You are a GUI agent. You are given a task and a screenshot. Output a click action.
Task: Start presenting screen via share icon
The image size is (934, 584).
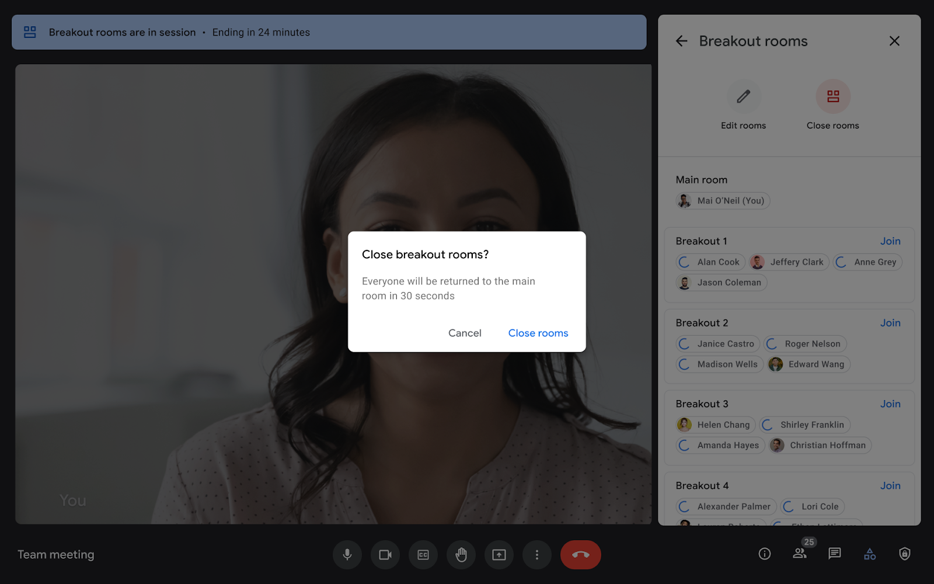(499, 555)
